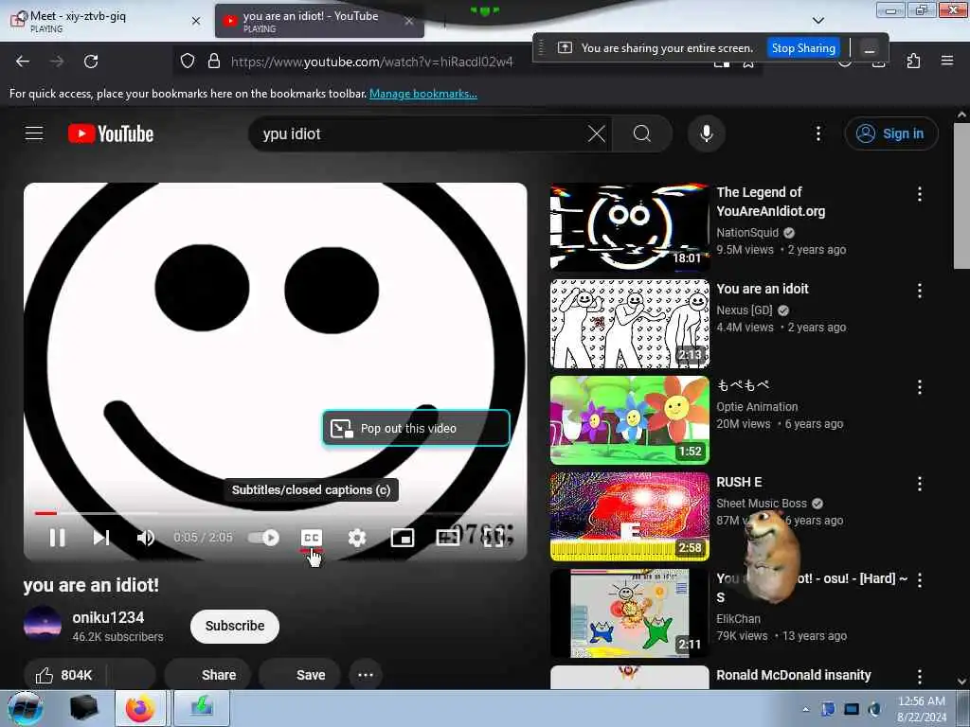Visit the Sheet Music Boss channel
This screenshot has width=970, height=727.
762,504
